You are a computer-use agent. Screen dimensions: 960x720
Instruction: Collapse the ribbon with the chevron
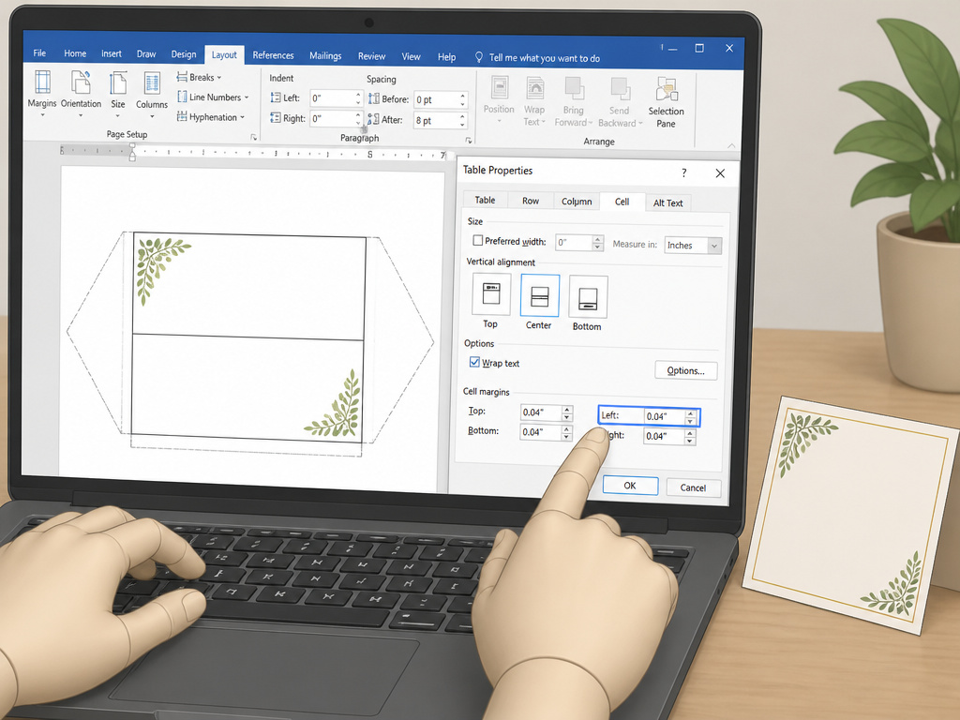(731, 145)
